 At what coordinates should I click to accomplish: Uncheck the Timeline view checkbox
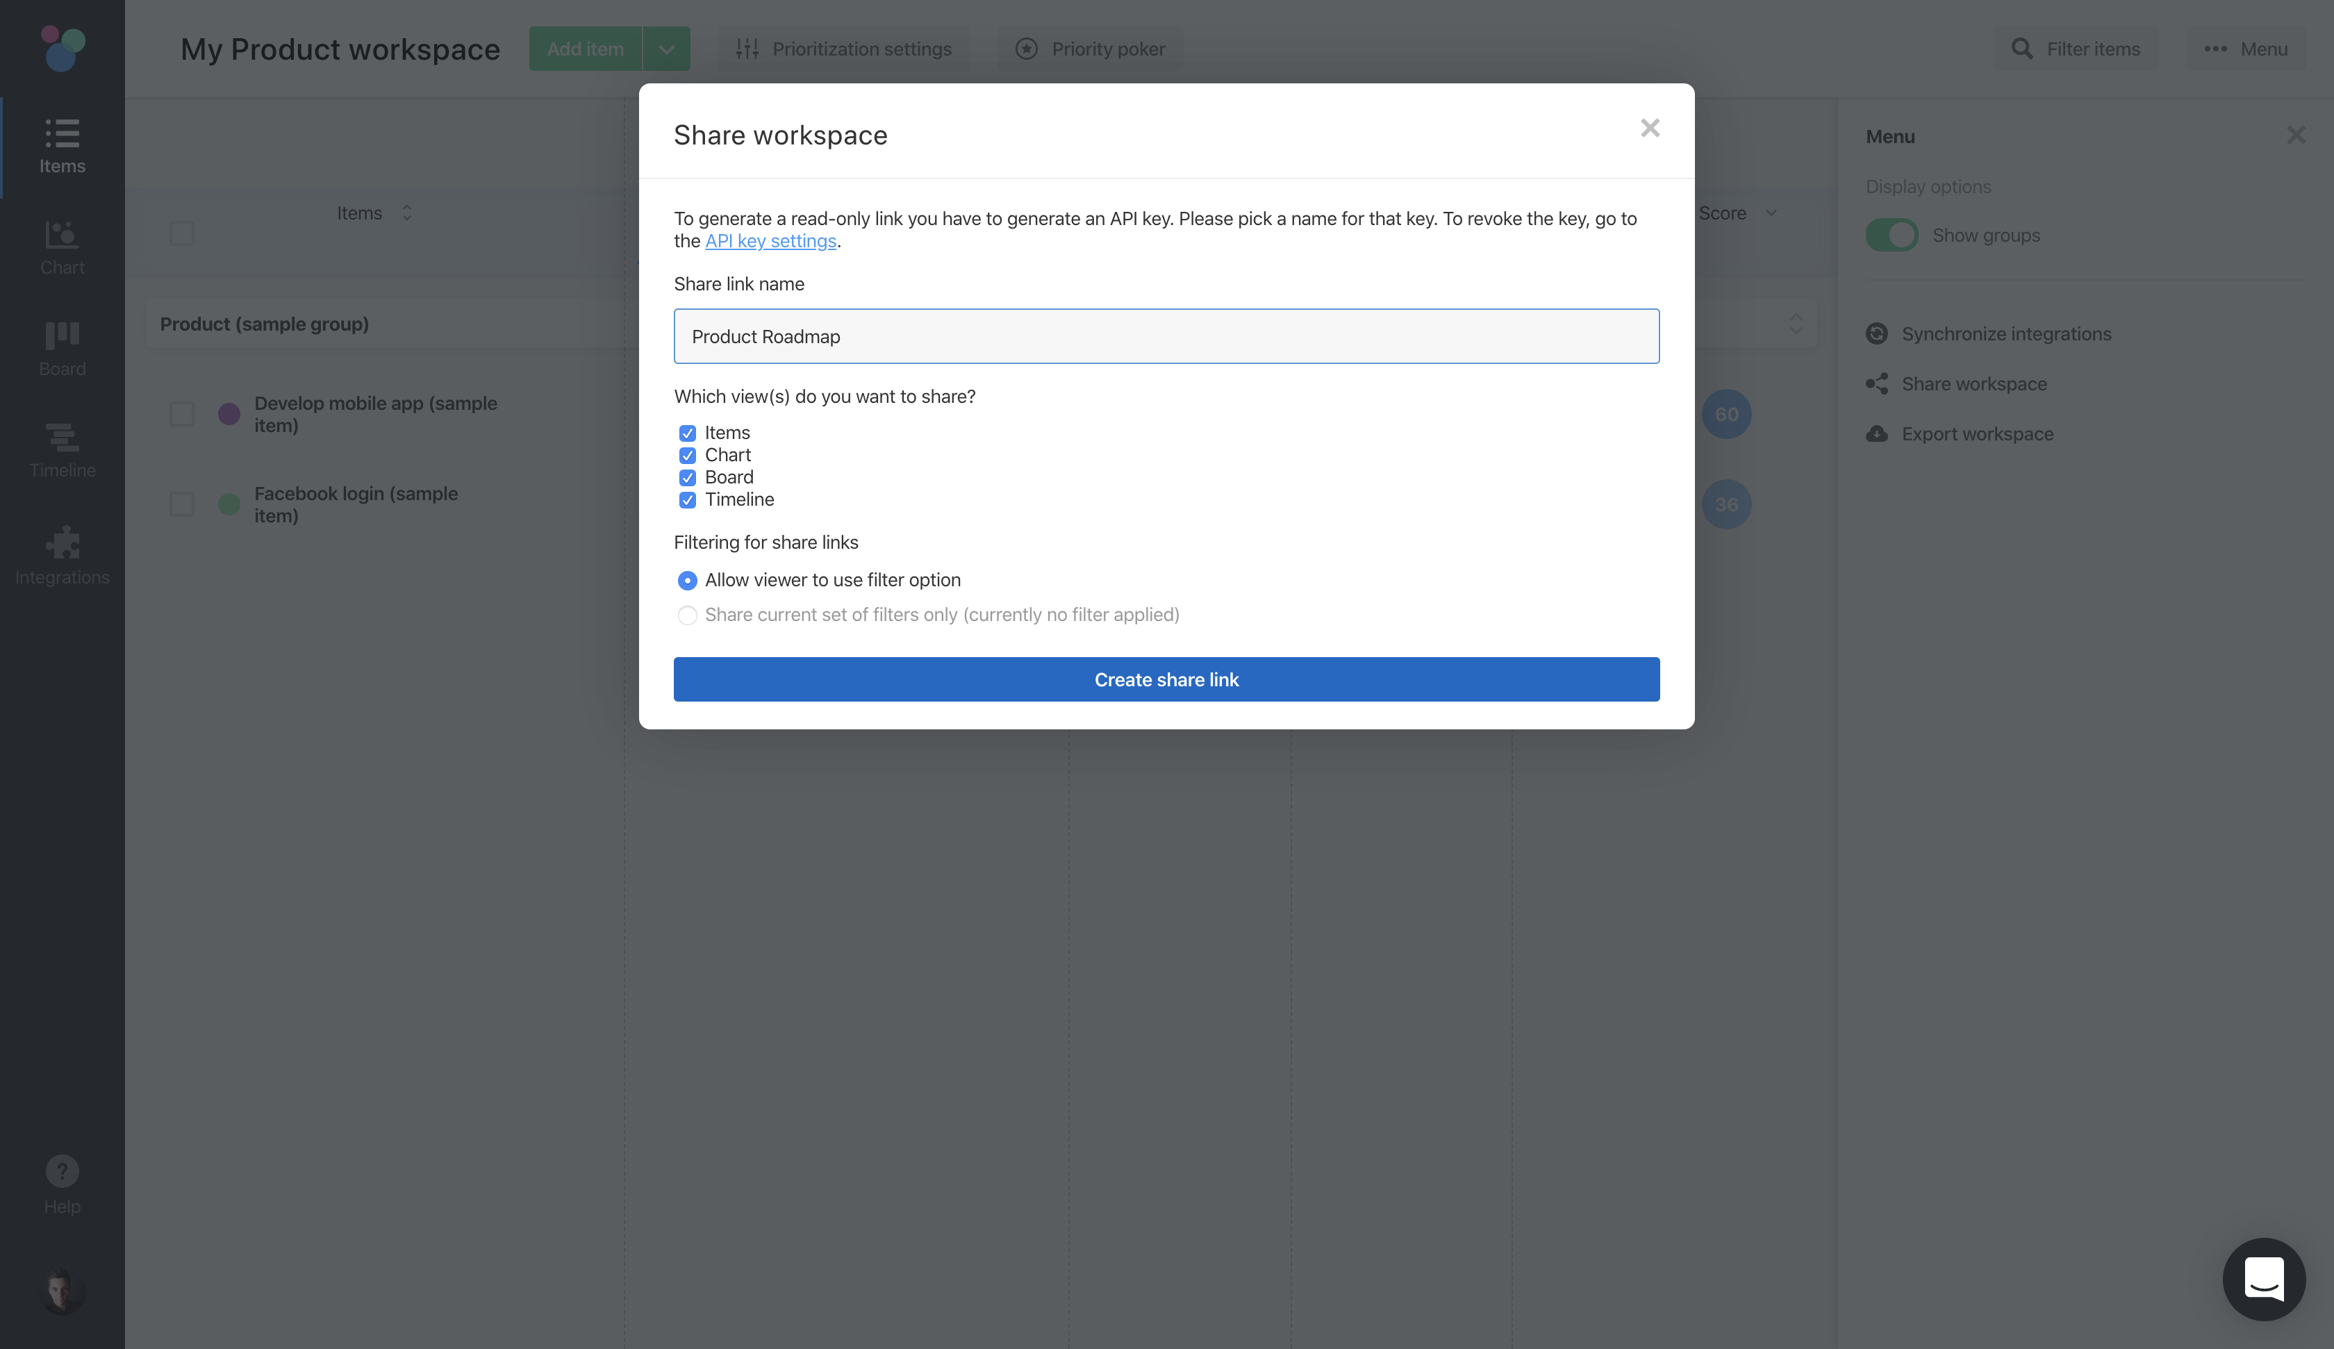coord(687,499)
